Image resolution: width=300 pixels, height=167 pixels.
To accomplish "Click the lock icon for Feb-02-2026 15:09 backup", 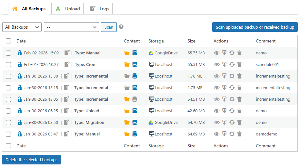I will (19, 53).
